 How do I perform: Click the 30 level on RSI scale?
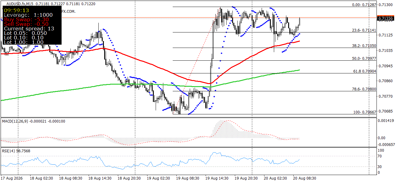pyautogui.click(x=380, y=167)
